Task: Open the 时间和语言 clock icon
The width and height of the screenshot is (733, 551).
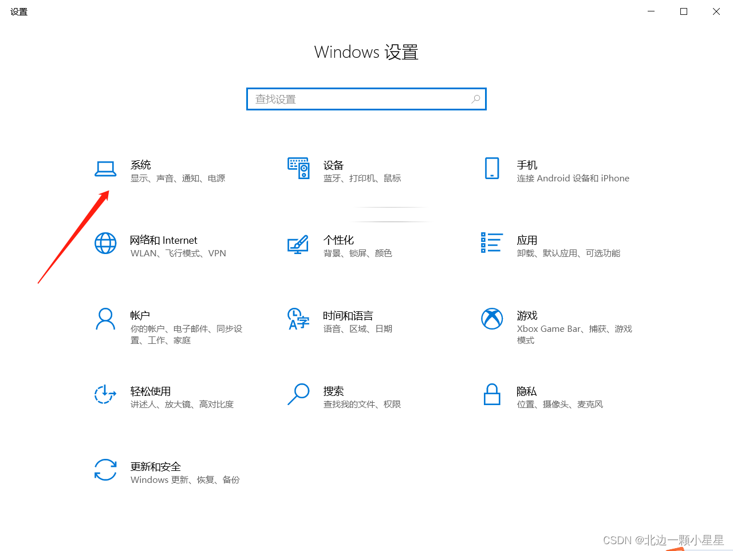Action: (298, 319)
